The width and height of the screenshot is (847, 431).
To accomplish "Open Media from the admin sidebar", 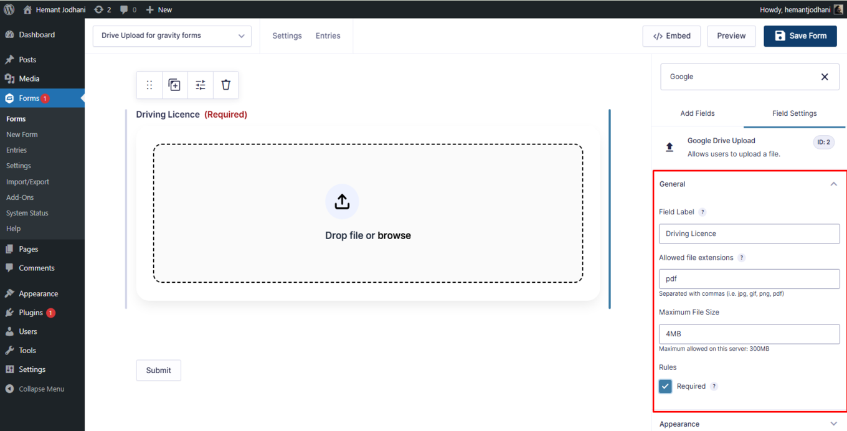I will (29, 78).
